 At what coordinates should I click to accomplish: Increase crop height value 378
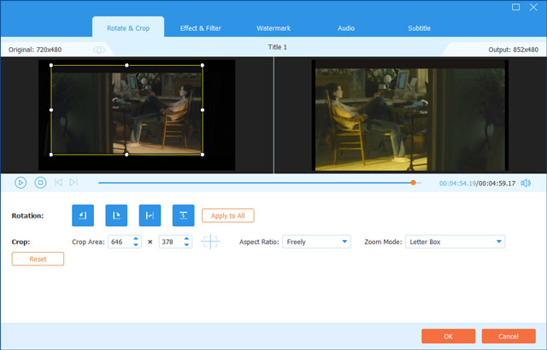click(x=186, y=238)
